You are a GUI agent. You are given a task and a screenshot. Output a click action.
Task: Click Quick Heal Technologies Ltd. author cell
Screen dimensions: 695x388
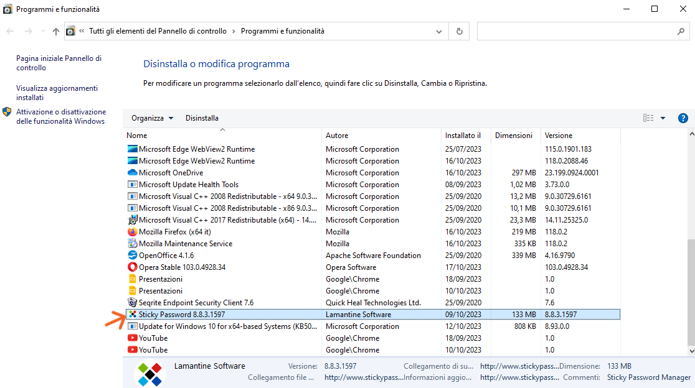[x=373, y=303]
